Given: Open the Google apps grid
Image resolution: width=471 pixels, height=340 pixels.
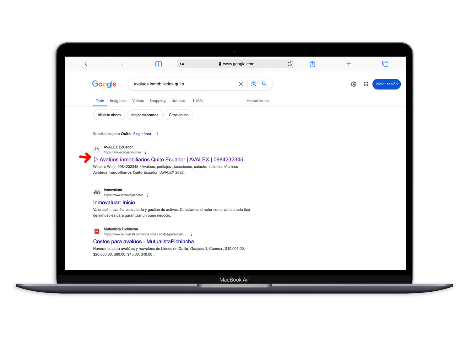Looking at the screenshot, I should pyautogui.click(x=366, y=84).
